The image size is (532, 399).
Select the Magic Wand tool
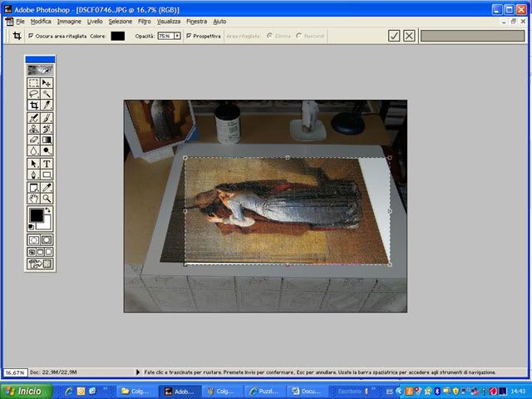click(x=47, y=94)
